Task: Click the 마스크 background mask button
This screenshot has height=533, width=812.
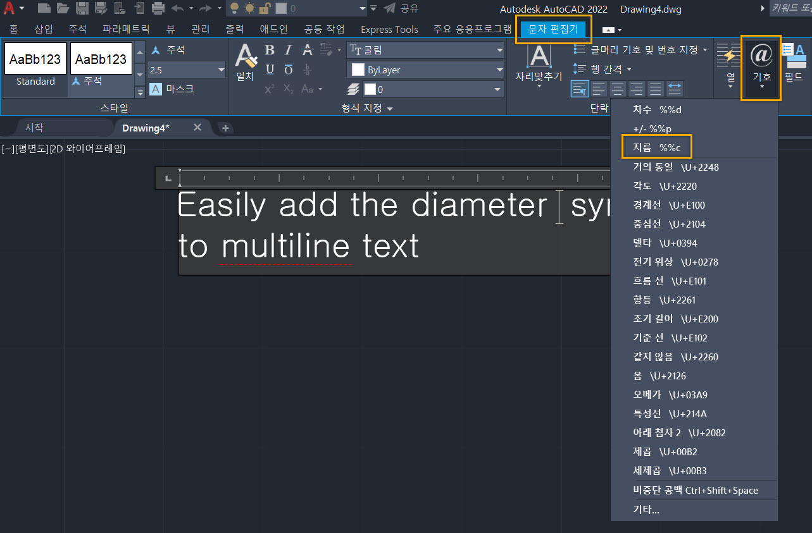Action: (x=172, y=89)
